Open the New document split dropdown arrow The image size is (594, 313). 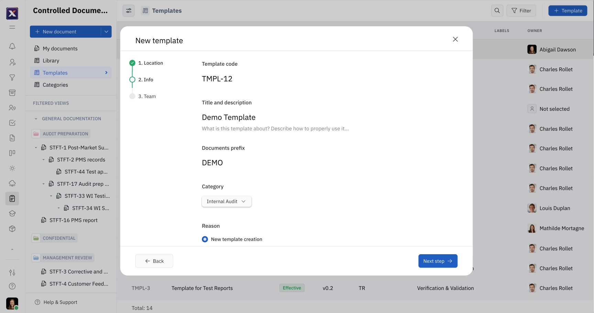coord(106,31)
